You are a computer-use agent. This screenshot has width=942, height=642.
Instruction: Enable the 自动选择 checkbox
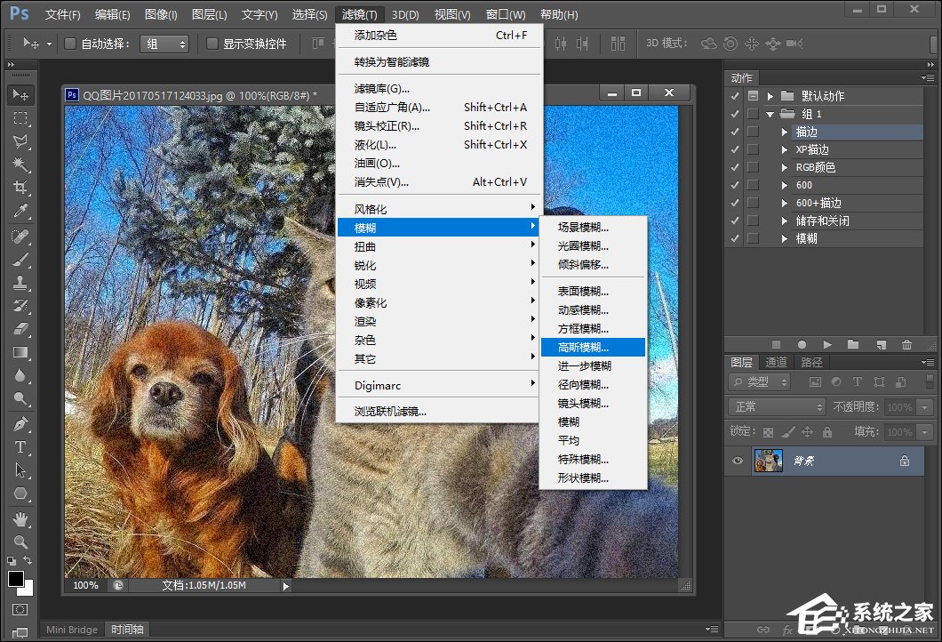pyautogui.click(x=69, y=44)
